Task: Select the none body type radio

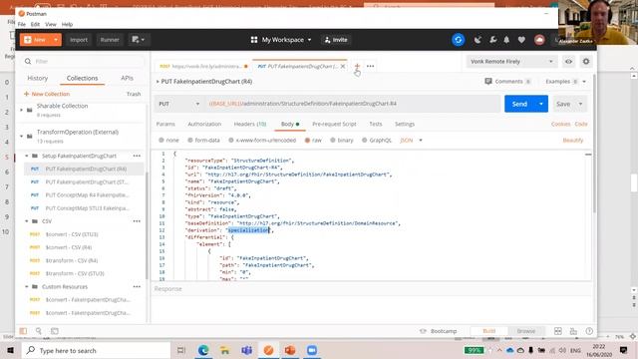Action: point(161,140)
